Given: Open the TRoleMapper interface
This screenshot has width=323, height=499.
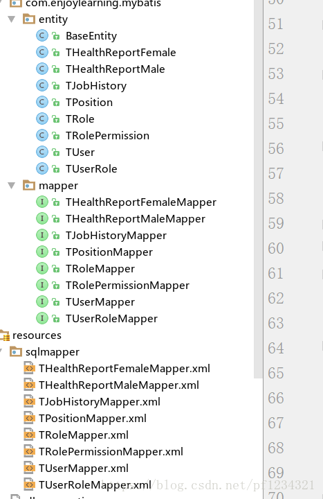Looking at the screenshot, I should click(100, 269).
